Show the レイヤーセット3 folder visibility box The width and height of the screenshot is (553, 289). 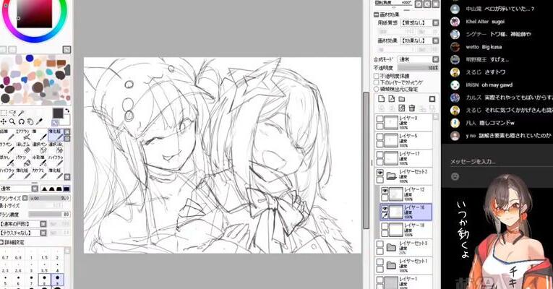(380, 244)
